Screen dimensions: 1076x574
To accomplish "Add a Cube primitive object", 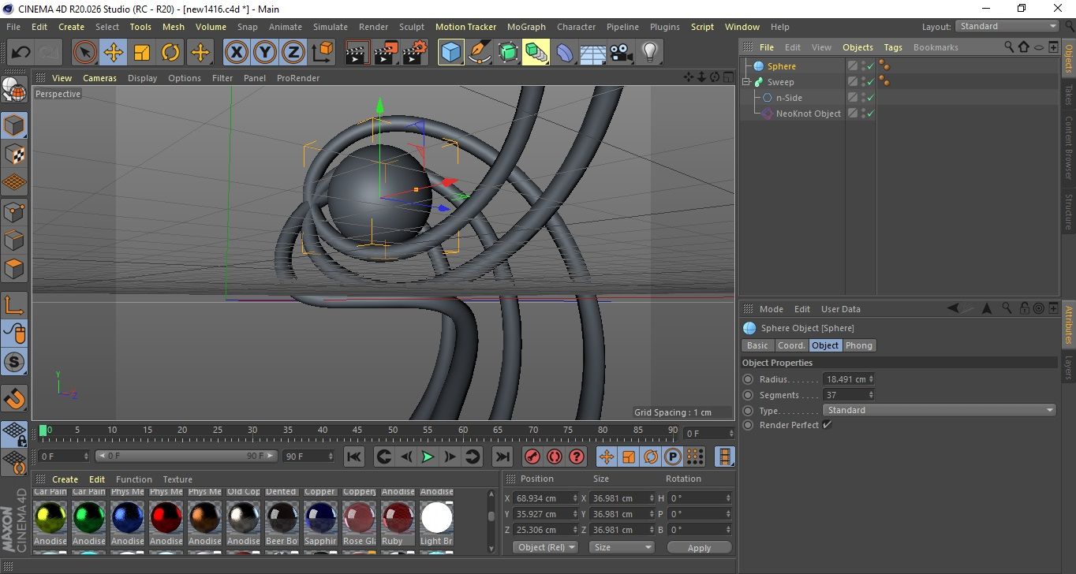I will [x=450, y=53].
